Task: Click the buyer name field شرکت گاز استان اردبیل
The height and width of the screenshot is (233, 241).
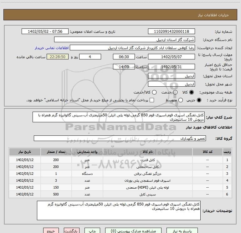Action: click(x=125, y=40)
